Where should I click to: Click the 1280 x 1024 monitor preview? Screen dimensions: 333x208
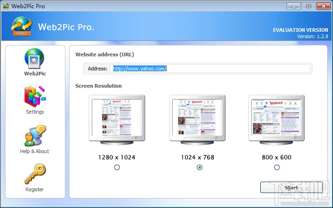click(x=117, y=120)
